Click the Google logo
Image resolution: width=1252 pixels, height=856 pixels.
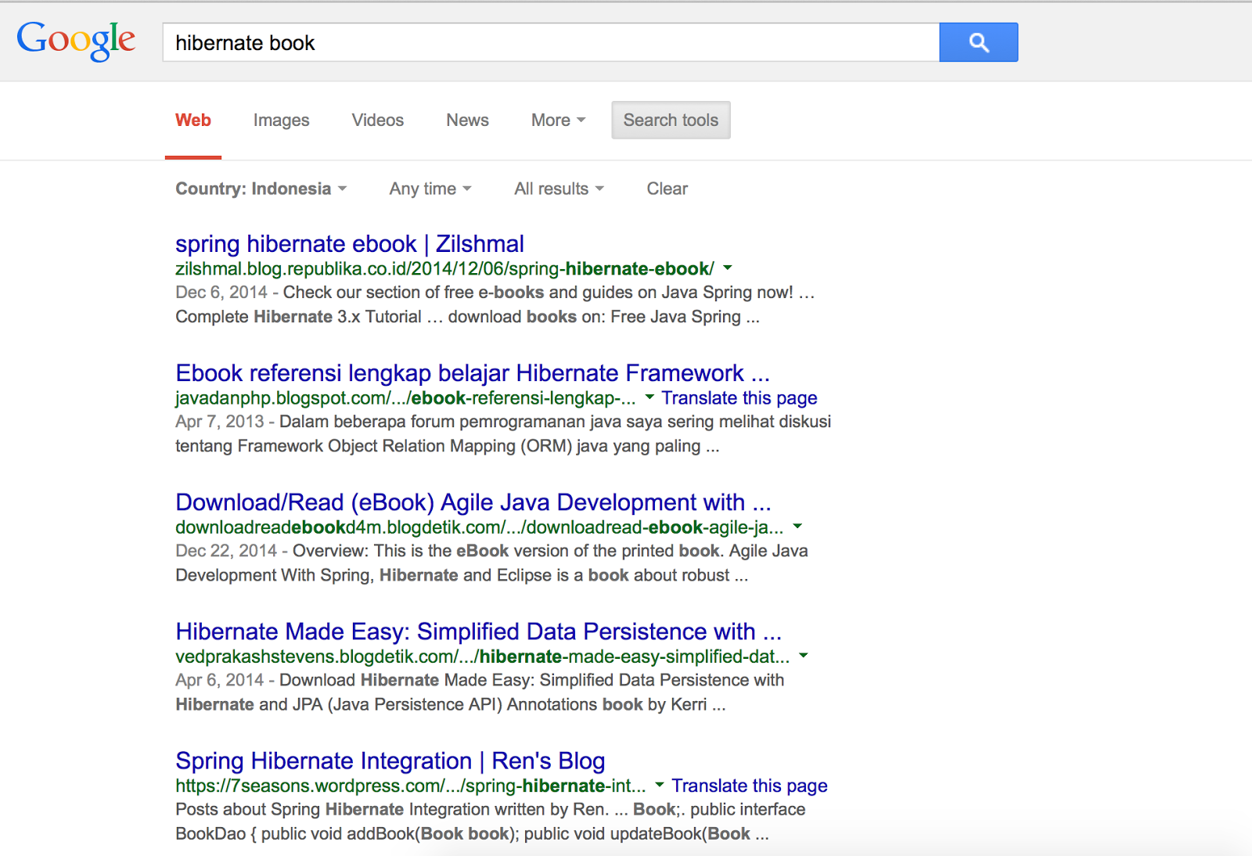76,41
